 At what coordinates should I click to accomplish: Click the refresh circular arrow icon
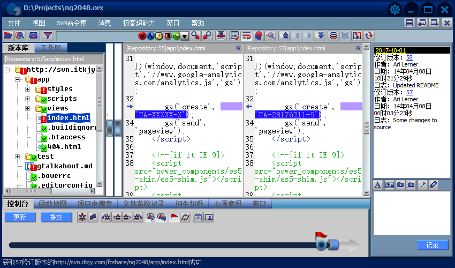click(369, 36)
